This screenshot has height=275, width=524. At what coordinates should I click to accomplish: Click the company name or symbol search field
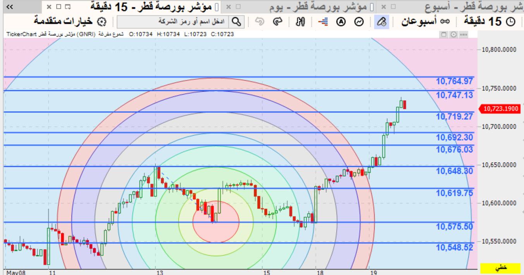172,22
